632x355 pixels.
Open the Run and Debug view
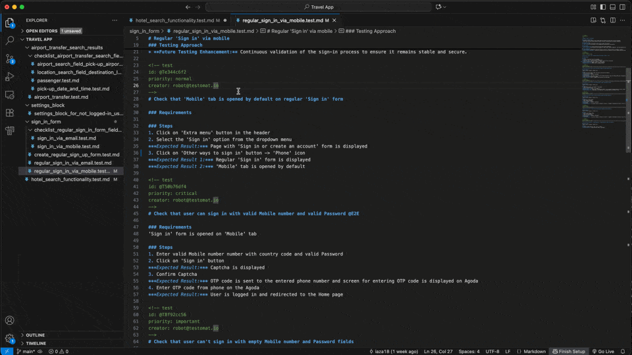click(x=10, y=77)
